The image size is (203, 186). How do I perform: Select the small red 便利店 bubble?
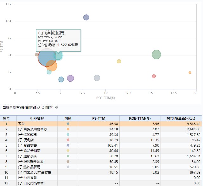click(x=154, y=76)
